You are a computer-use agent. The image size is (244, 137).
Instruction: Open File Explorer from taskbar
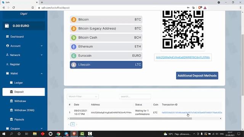click(x=35, y=134)
